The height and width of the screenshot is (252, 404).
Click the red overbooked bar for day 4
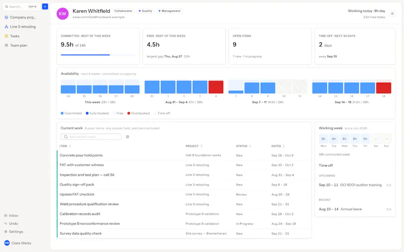[216, 87]
